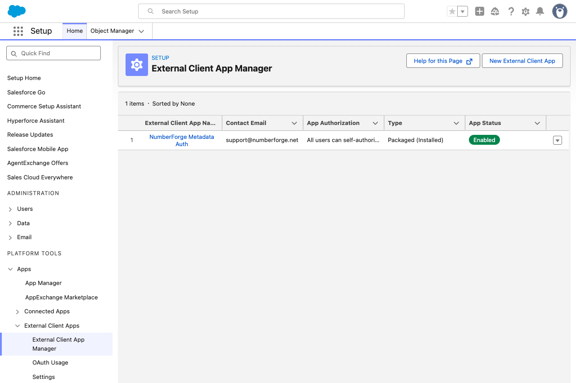Open Salesforce Go in sidebar
The image size is (576, 383).
click(x=26, y=92)
